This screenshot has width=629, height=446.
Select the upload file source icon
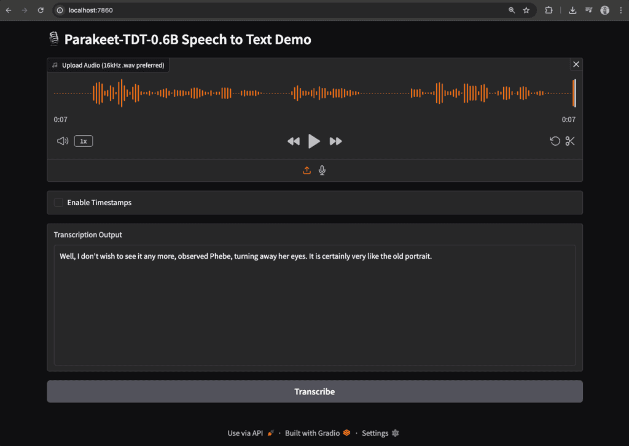[307, 170]
